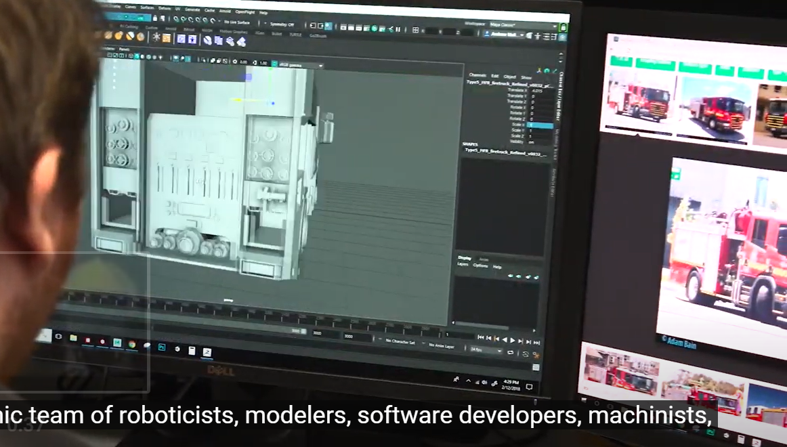Enable Snap to points magnet icon
Screen dimensions: 787x447
pos(191,20)
